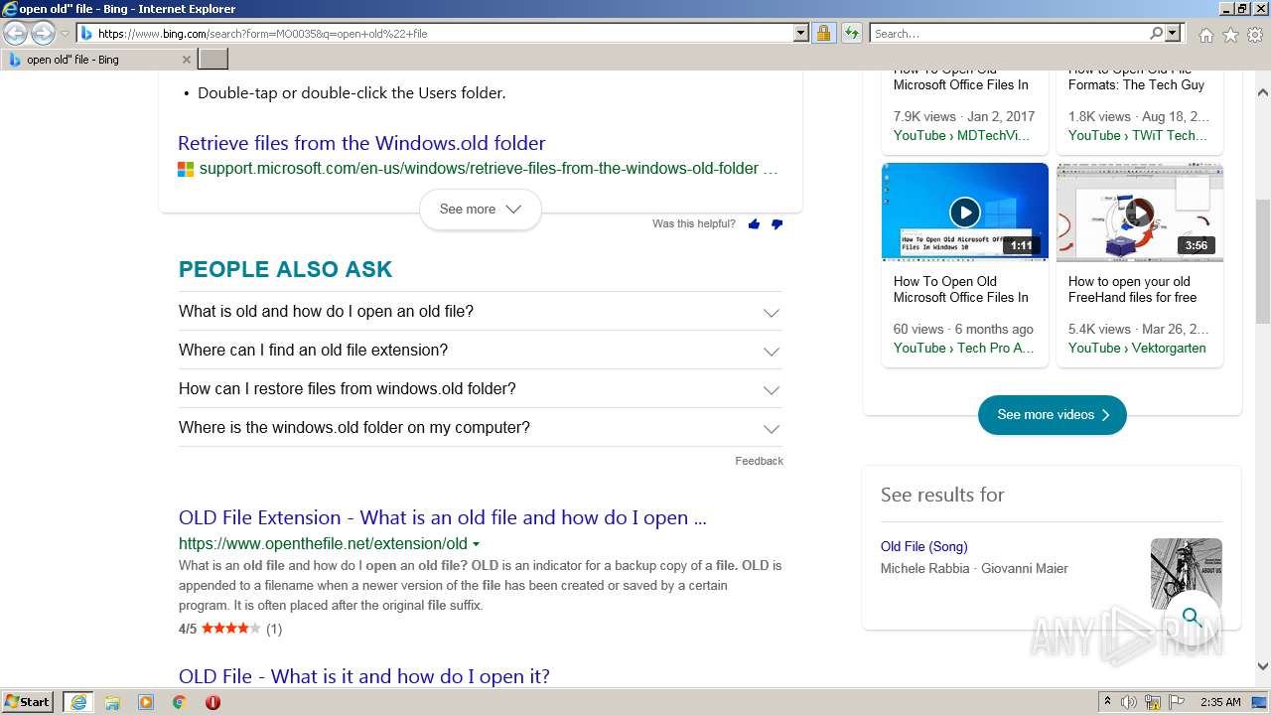This screenshot has height=715, width=1271.
Task: Open the Home page icon
Action: point(1205,35)
